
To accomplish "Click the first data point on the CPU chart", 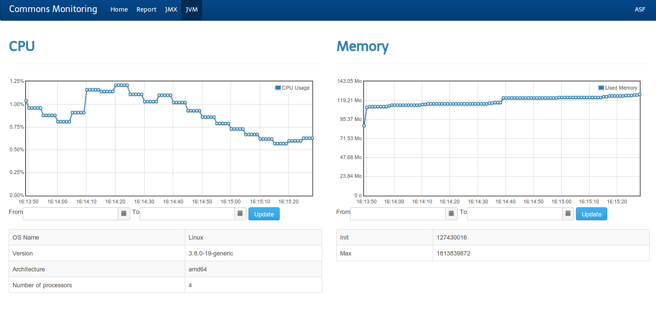I will tap(26, 101).
